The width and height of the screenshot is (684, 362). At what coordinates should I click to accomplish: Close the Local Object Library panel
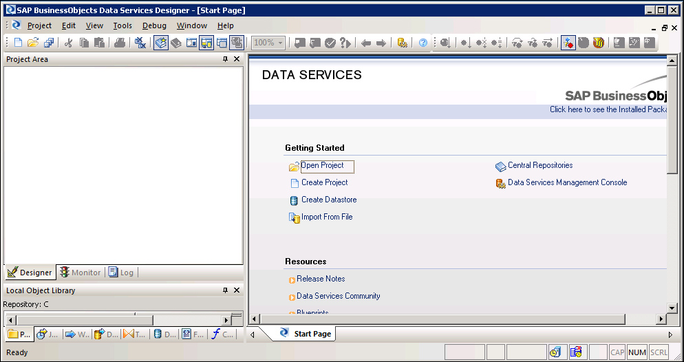click(x=237, y=290)
